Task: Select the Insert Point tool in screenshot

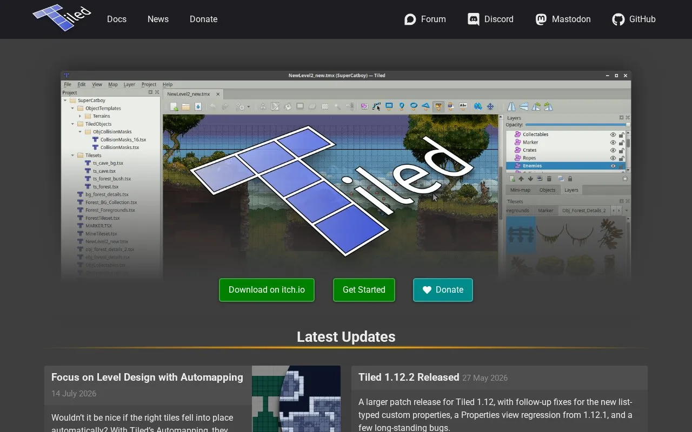Action: coord(402,106)
